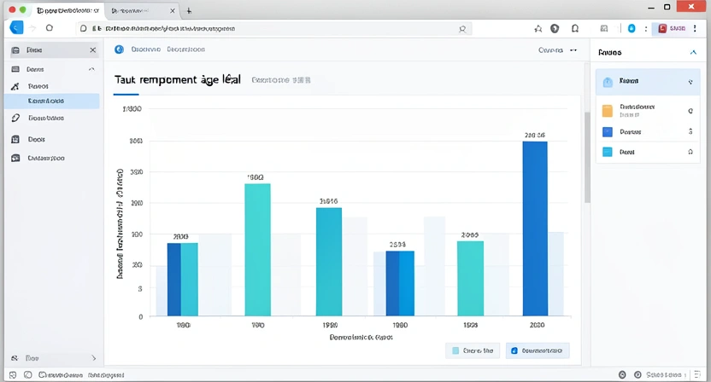Close the left sidebar with X icon

(92, 50)
